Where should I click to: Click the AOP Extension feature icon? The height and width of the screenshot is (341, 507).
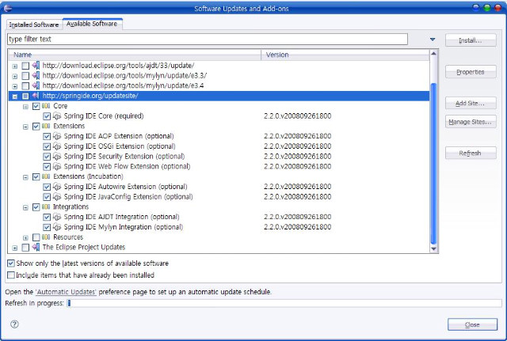pos(57,136)
